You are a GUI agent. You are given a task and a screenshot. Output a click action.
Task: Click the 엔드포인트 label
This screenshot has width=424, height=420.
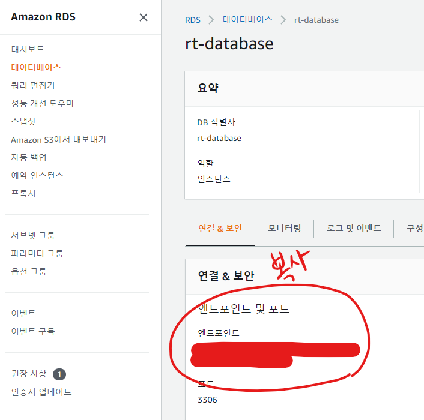(x=219, y=333)
